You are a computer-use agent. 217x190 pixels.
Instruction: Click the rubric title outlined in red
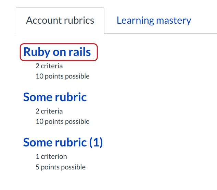[57, 52]
